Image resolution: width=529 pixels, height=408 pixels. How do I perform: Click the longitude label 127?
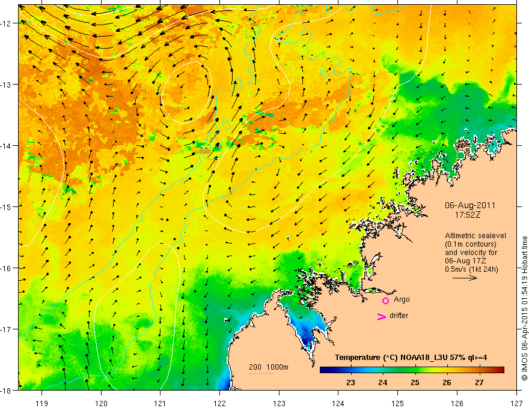516,403
